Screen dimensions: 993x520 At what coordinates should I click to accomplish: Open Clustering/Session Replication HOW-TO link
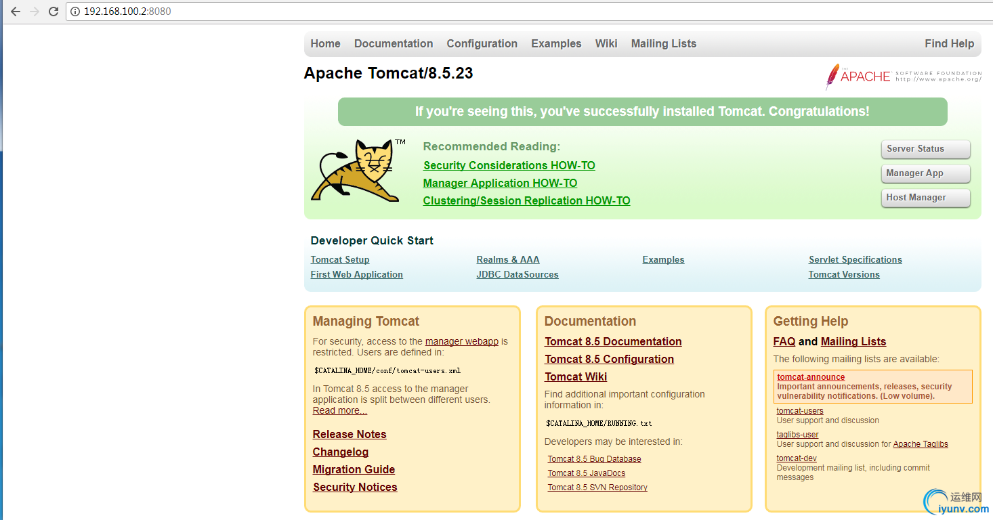(x=526, y=200)
